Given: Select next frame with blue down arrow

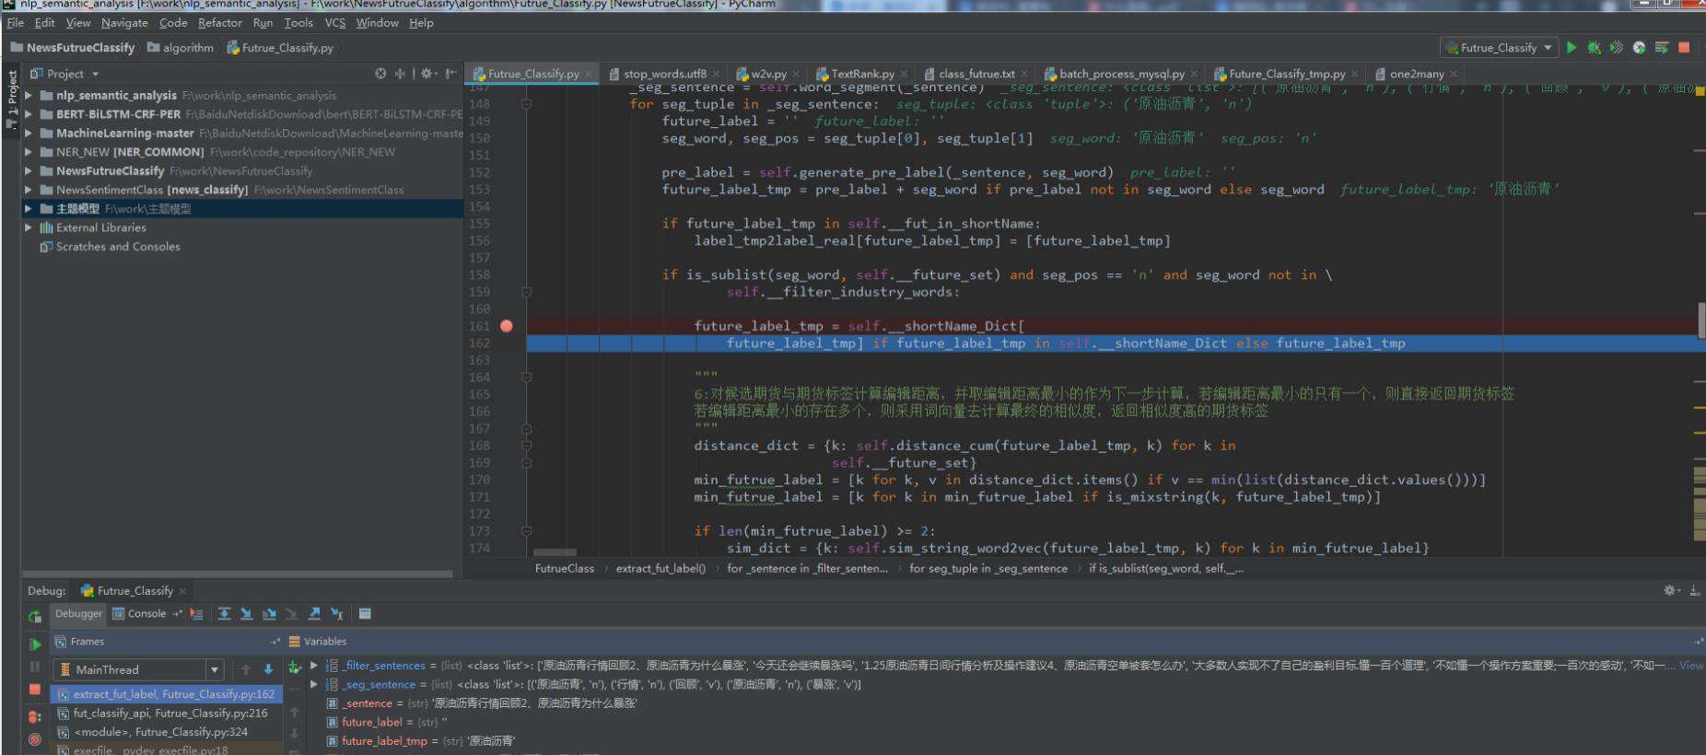Looking at the screenshot, I should (x=268, y=669).
